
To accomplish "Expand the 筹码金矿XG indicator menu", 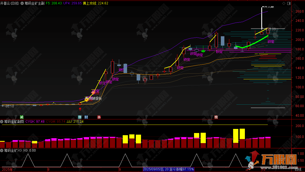I will click(2, 150).
